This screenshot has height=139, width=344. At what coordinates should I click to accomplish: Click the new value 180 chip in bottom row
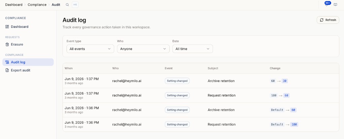click(x=294, y=124)
